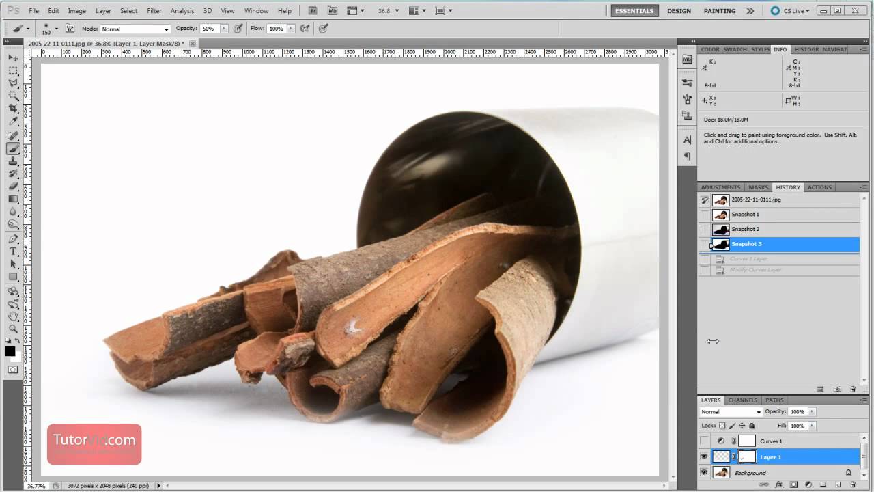This screenshot has width=874, height=492.
Task: Toggle lock position icon
Action: [742, 426]
